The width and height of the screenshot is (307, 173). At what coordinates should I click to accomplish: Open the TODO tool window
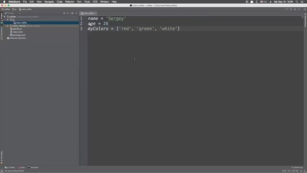click(10, 168)
